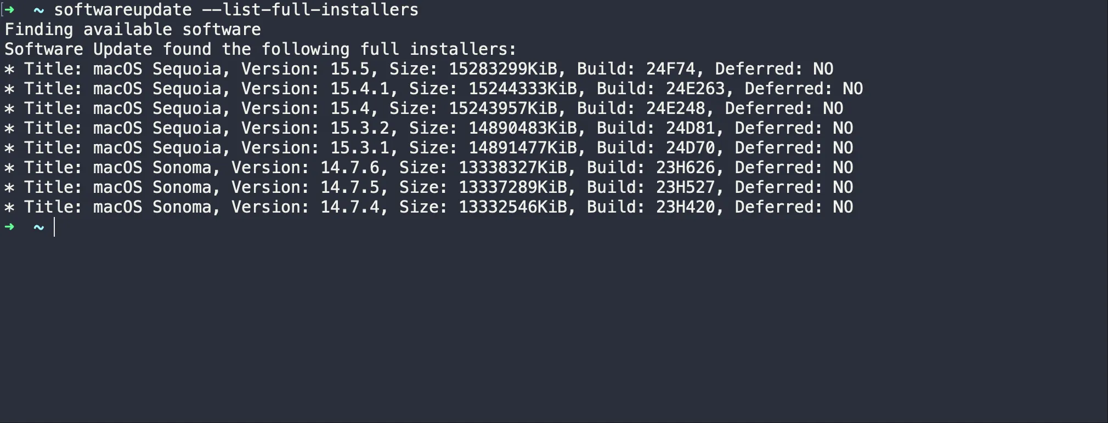This screenshot has width=1108, height=423.
Task: Click build number 24F74
Action: pos(670,69)
